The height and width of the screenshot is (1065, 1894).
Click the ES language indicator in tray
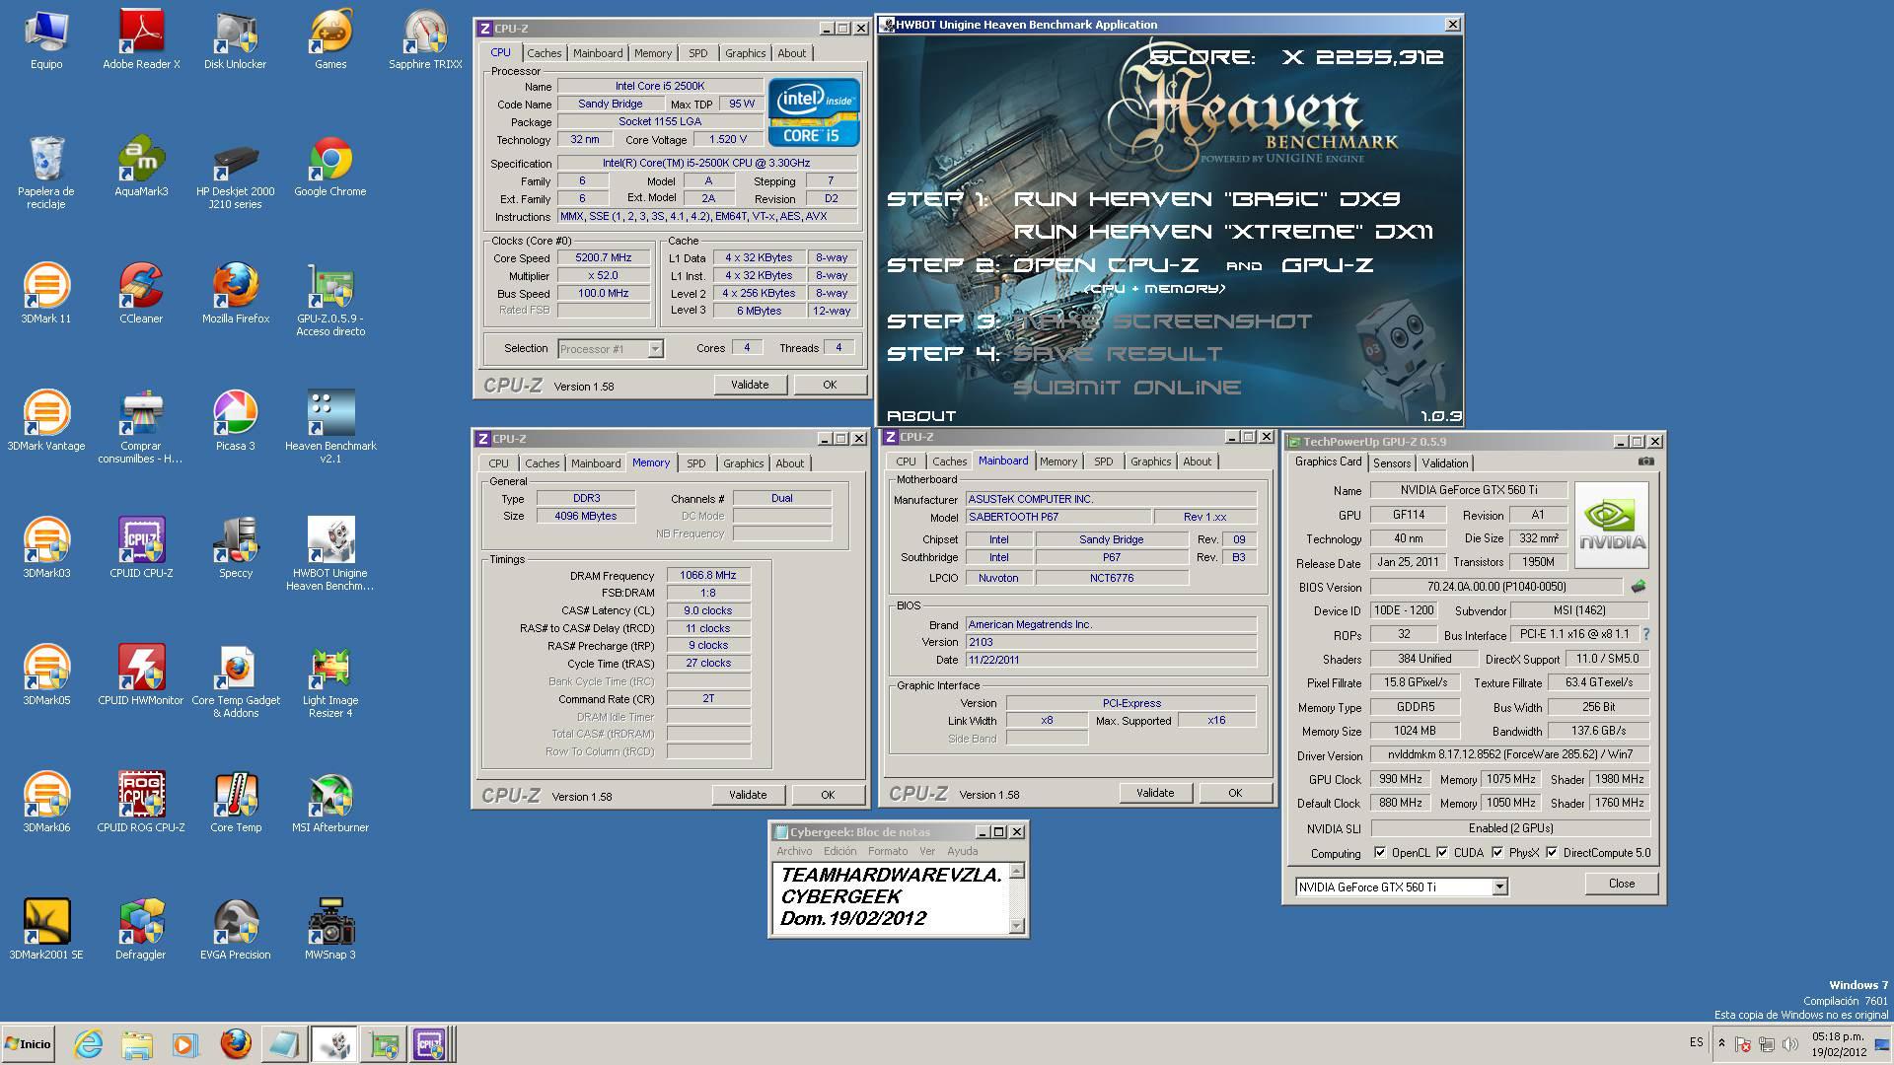(x=1696, y=1042)
